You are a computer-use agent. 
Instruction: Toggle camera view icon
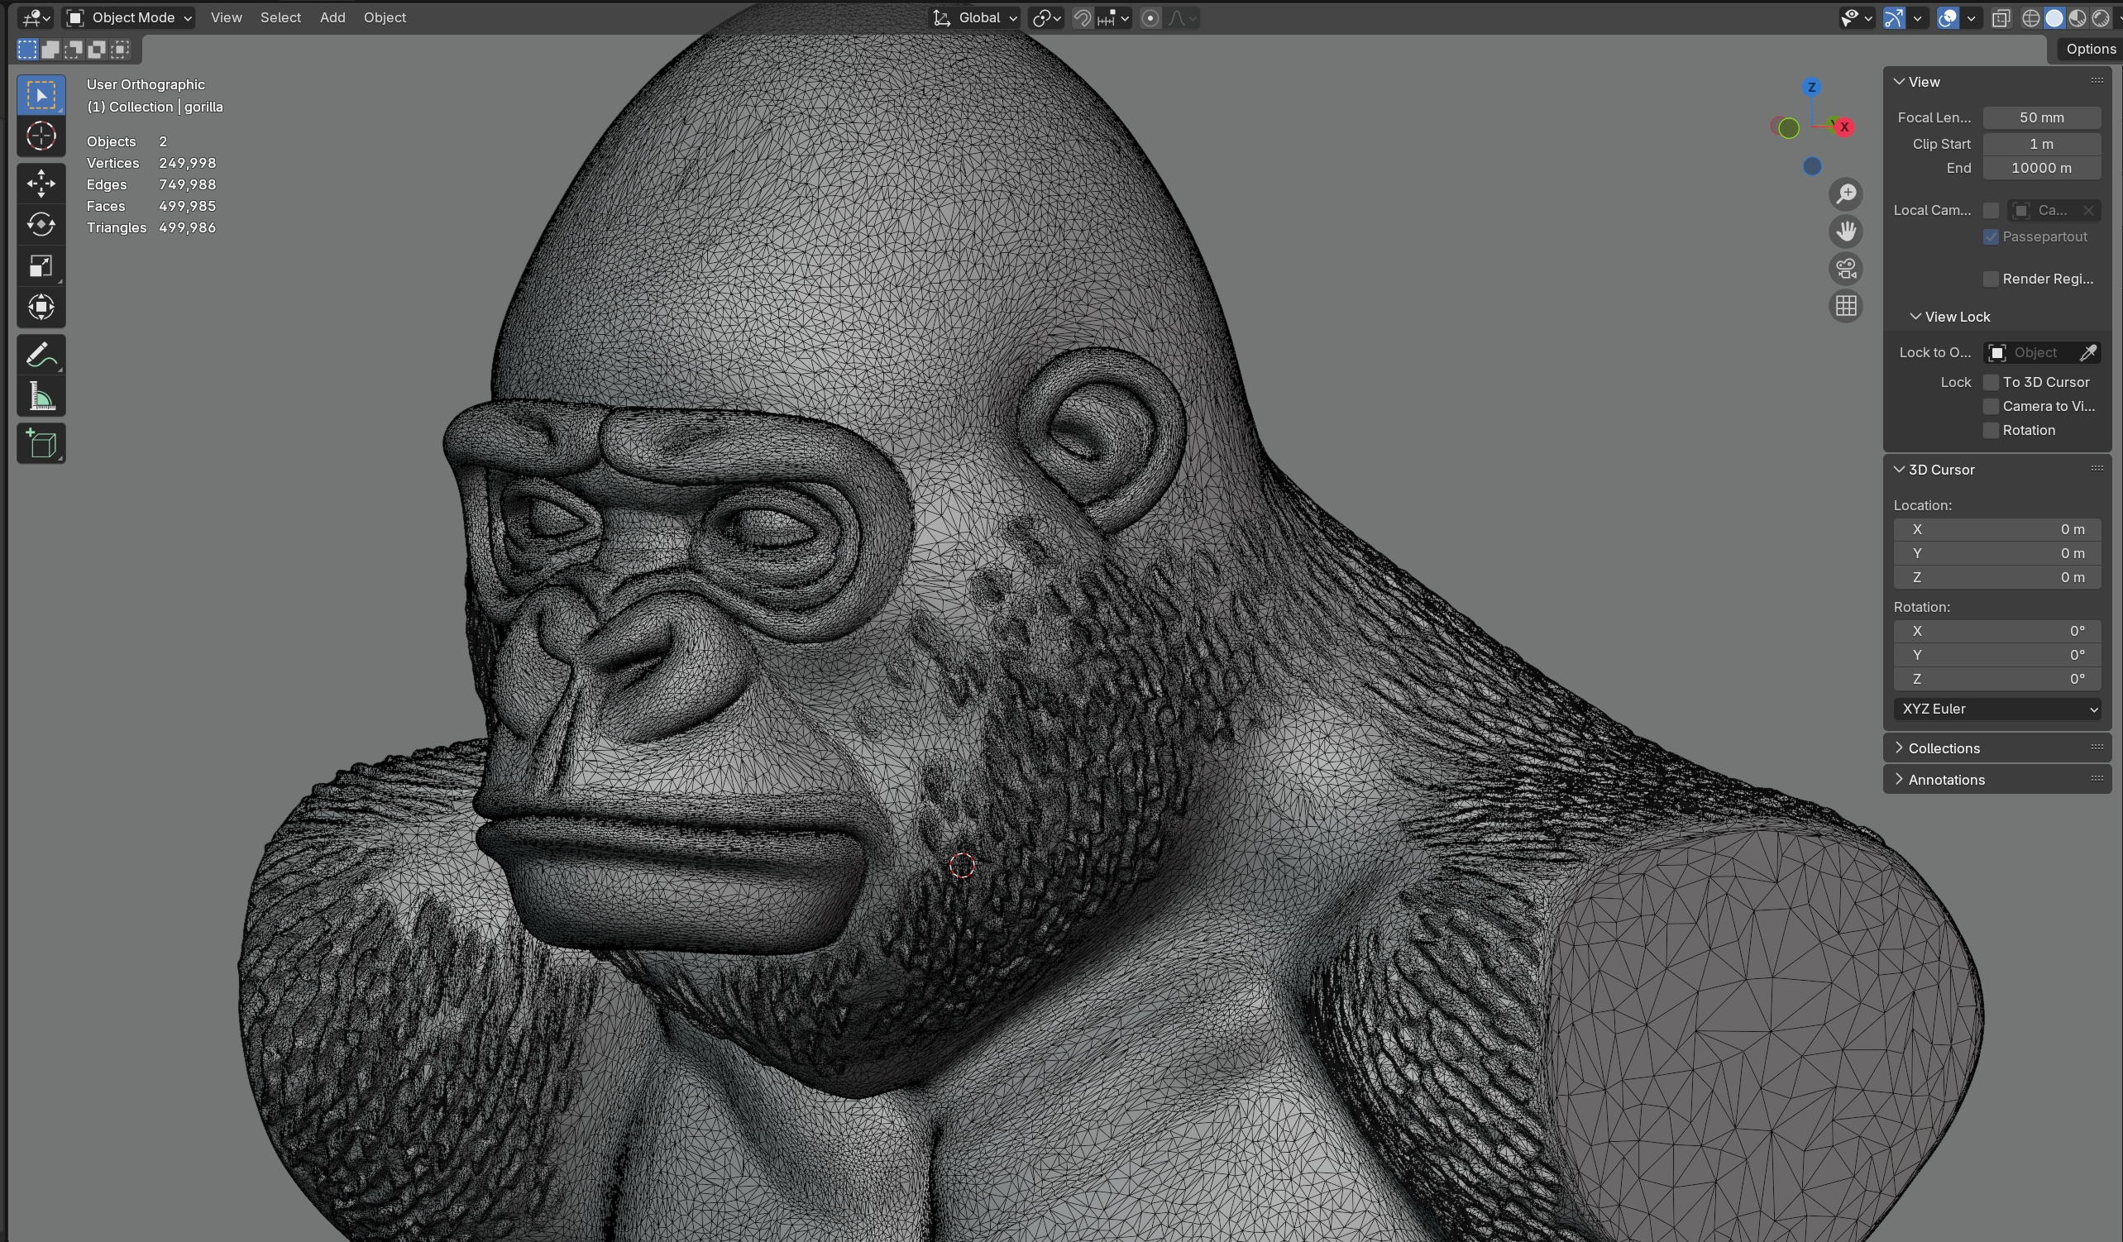[1846, 269]
